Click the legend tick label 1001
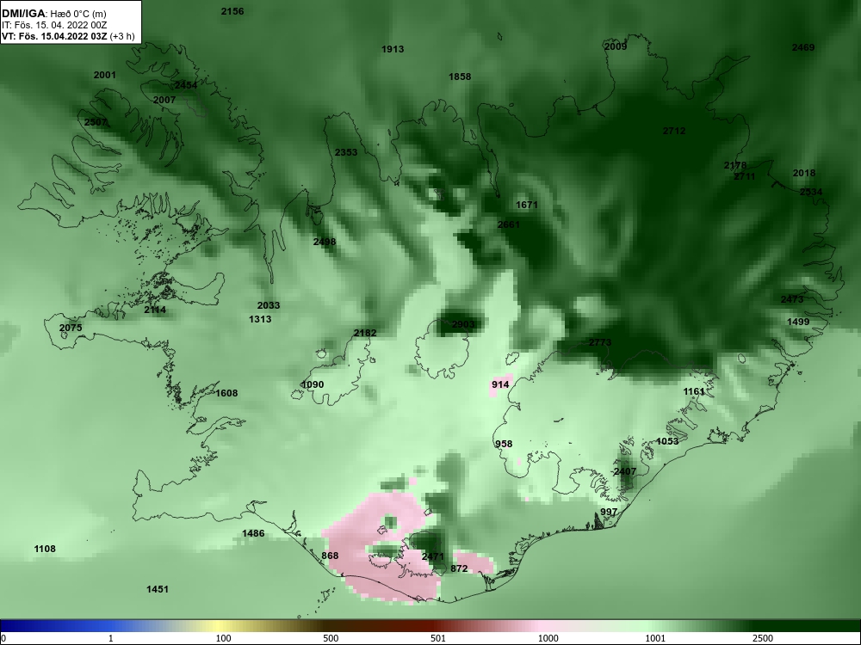 (x=655, y=638)
